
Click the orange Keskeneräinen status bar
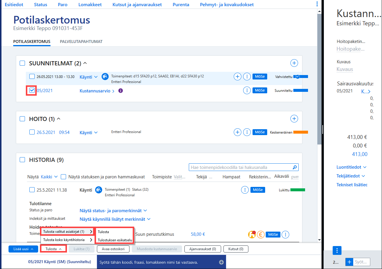pos(301,132)
